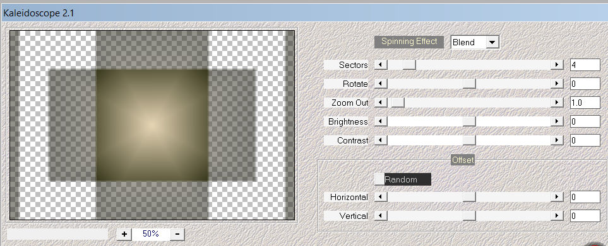Toggle the Random offset checkbox
The width and height of the screenshot is (608, 246).
coord(379,179)
